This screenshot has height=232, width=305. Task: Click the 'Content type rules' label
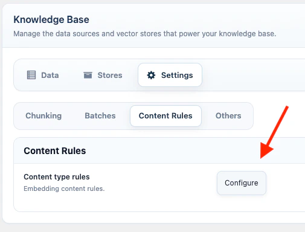coord(57,177)
